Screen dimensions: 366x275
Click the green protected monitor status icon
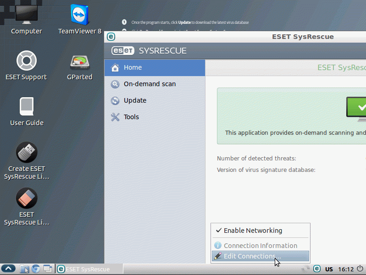pos(356,109)
